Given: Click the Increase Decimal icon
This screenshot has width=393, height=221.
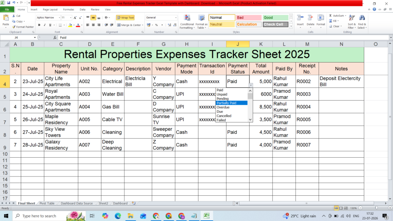Looking at the screenshot, I should (169, 25).
